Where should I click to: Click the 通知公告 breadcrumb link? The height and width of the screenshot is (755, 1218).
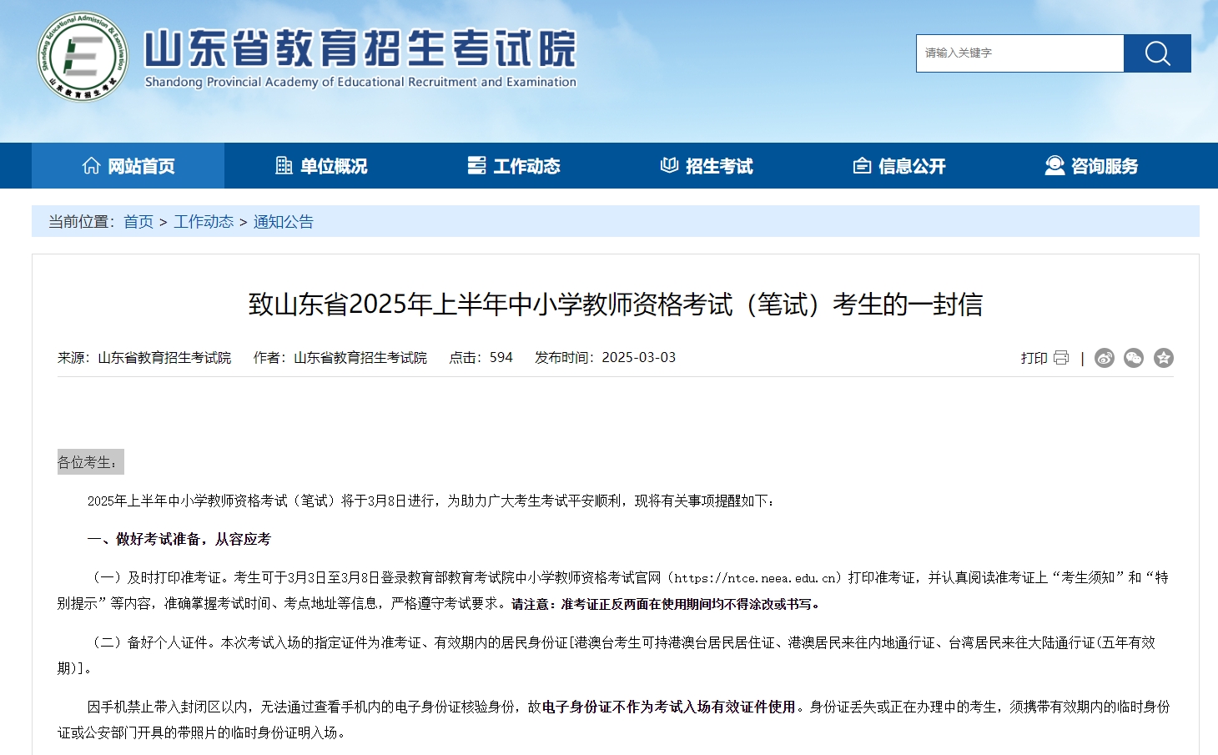pyautogui.click(x=284, y=222)
